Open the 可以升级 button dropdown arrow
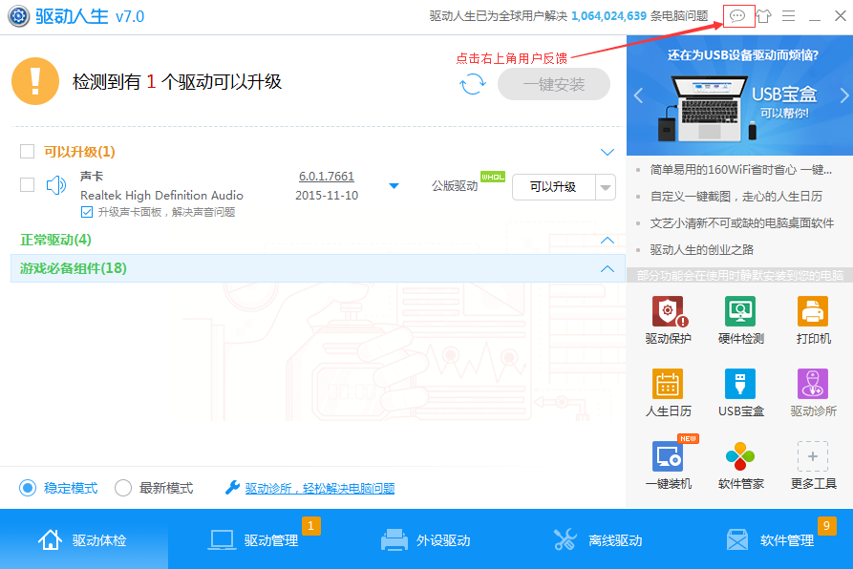The width and height of the screenshot is (853, 569). pyautogui.click(x=606, y=187)
